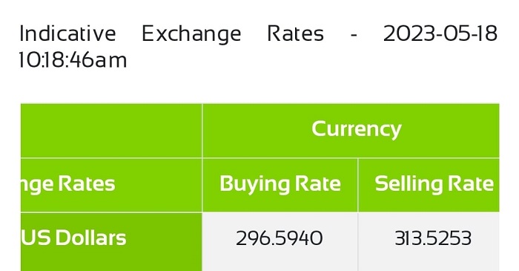Screen dimensions: 519x271
Task: Click the 10:18:46am timestamp
Action: click(x=73, y=60)
